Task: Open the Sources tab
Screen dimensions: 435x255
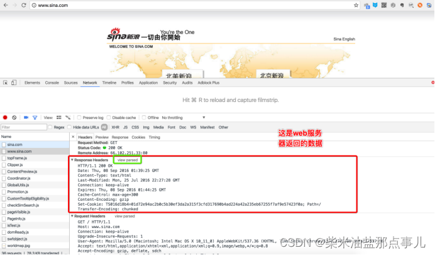Action: 71,82
